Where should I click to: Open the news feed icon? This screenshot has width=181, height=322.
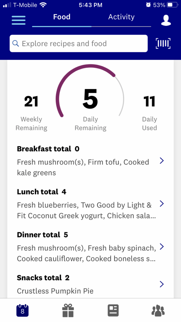tap(113, 310)
